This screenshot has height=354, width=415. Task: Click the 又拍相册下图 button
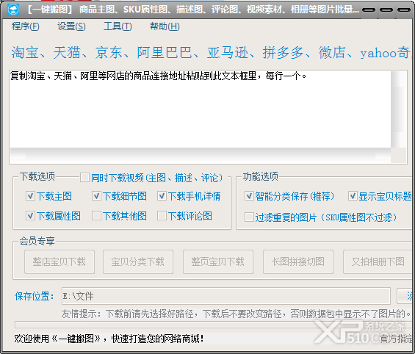point(378,261)
